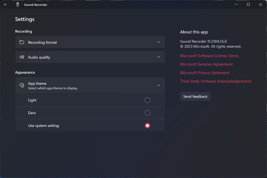Viewport: 267px width, 178px height.
Task: Click the Audio quality label
Action: (39, 57)
